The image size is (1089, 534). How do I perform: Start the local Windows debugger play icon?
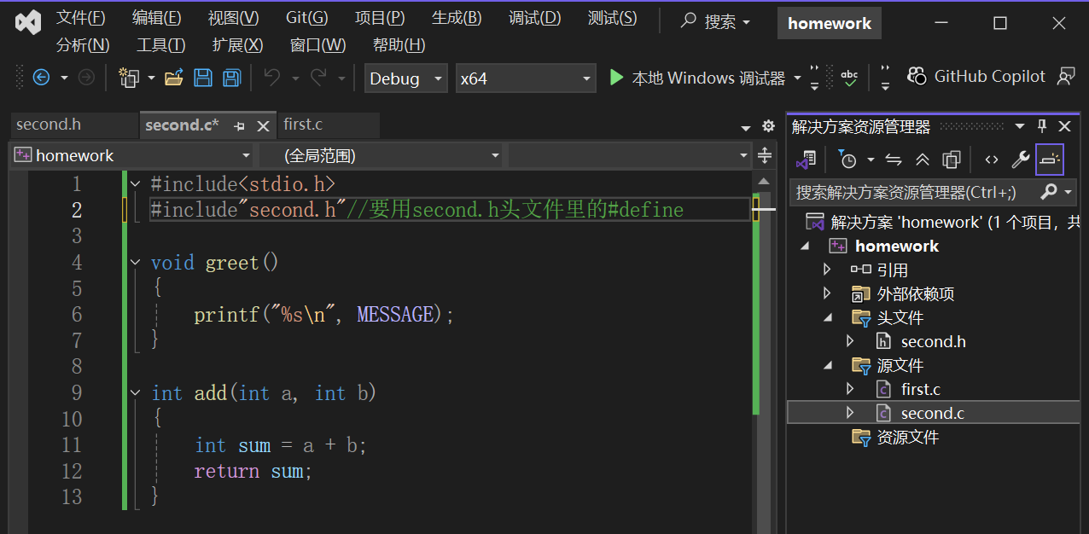(616, 78)
